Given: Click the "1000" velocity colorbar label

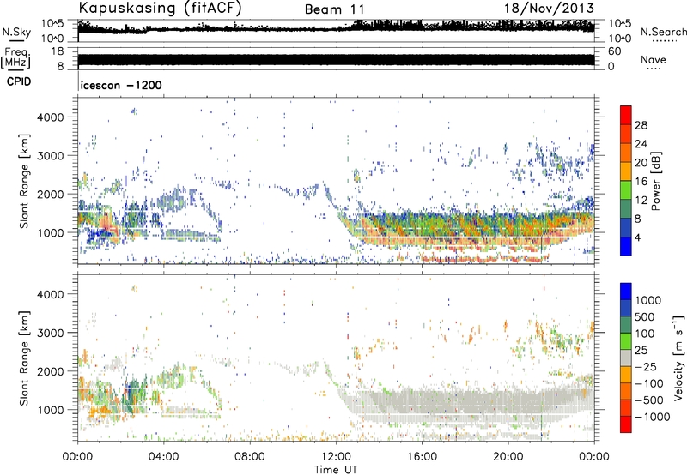Looking at the screenshot, I should [648, 300].
